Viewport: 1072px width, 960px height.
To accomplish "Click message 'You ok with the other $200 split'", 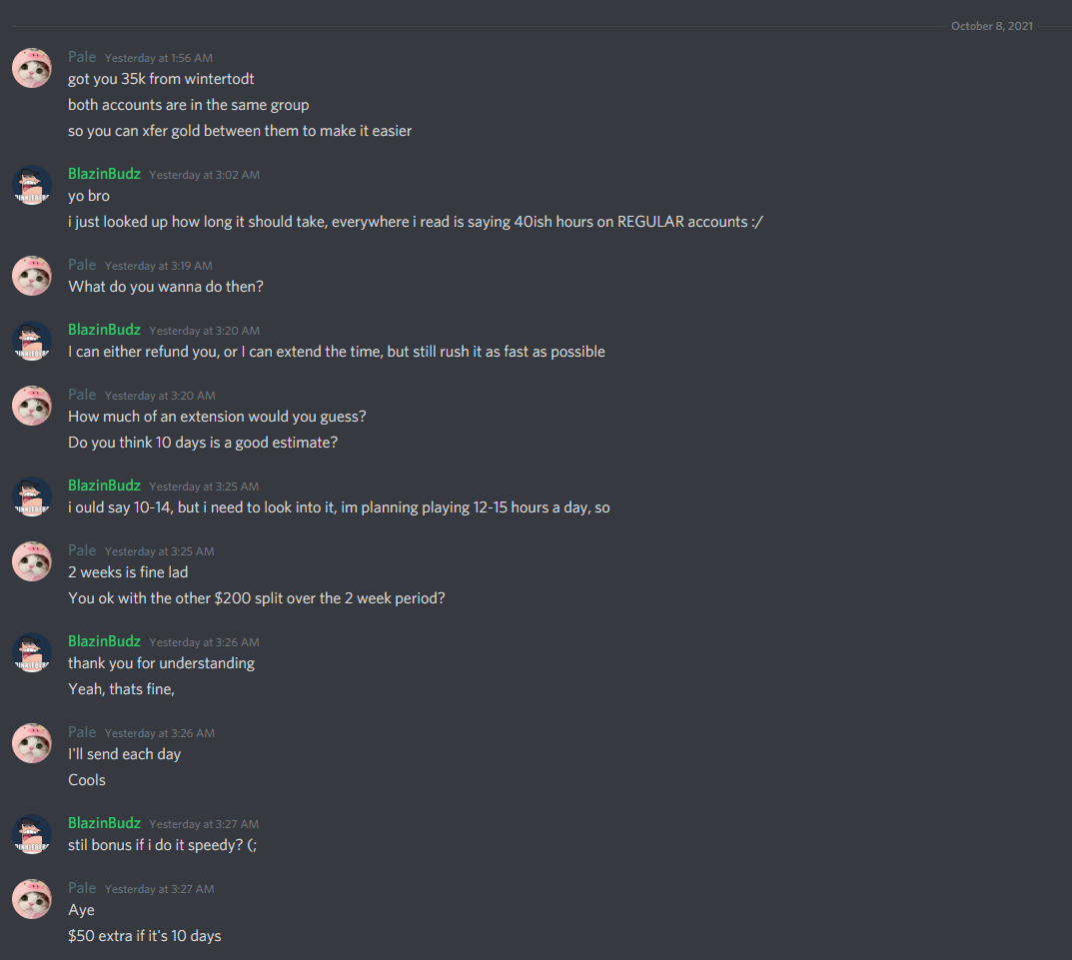I will coord(257,598).
